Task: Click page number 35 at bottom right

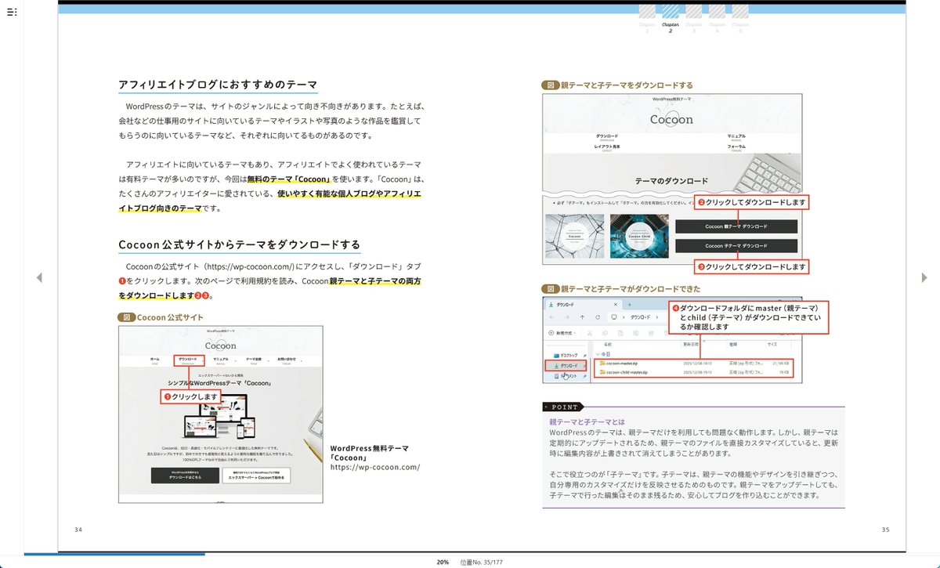Action: [x=885, y=530]
